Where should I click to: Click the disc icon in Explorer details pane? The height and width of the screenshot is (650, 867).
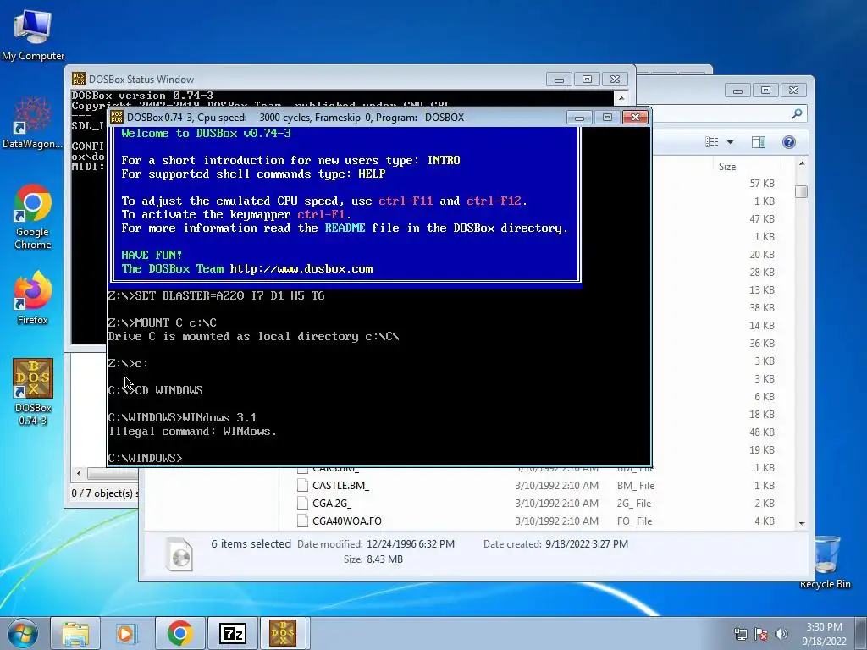(179, 554)
